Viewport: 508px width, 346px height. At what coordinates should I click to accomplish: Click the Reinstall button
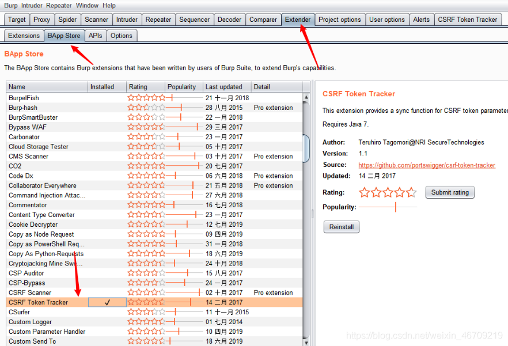point(342,227)
